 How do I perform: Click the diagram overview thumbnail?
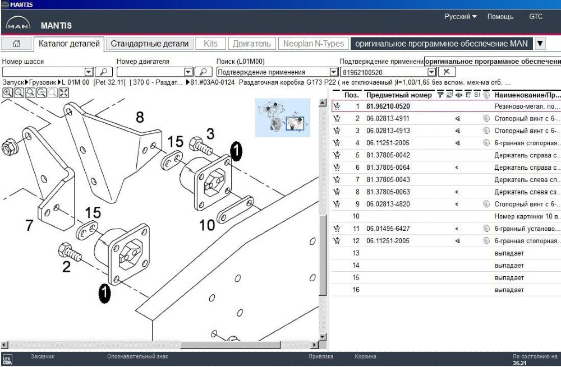282,118
